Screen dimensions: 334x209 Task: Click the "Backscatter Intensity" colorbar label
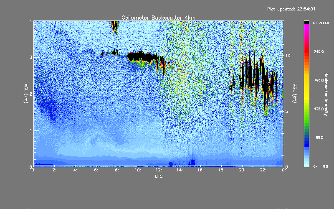click(326, 94)
